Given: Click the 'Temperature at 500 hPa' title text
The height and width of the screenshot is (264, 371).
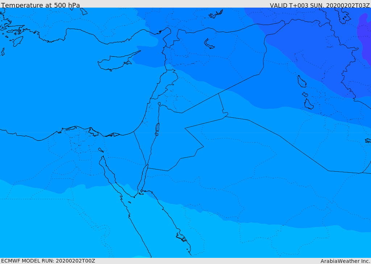Looking at the screenshot, I should pos(41,5).
